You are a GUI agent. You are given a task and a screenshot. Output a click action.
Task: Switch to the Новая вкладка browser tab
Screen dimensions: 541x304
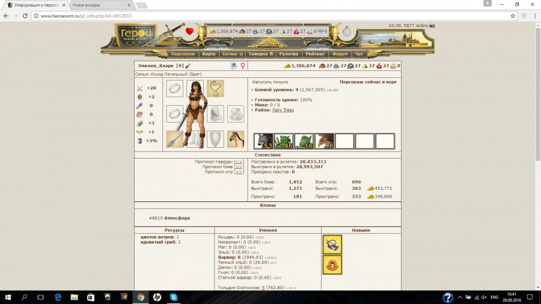[100, 5]
